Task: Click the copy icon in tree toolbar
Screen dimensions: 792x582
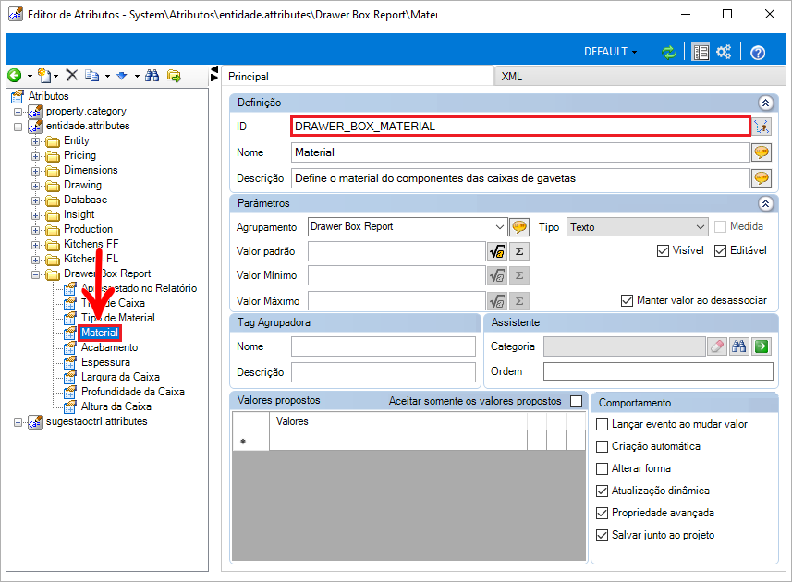Action: click(x=91, y=75)
